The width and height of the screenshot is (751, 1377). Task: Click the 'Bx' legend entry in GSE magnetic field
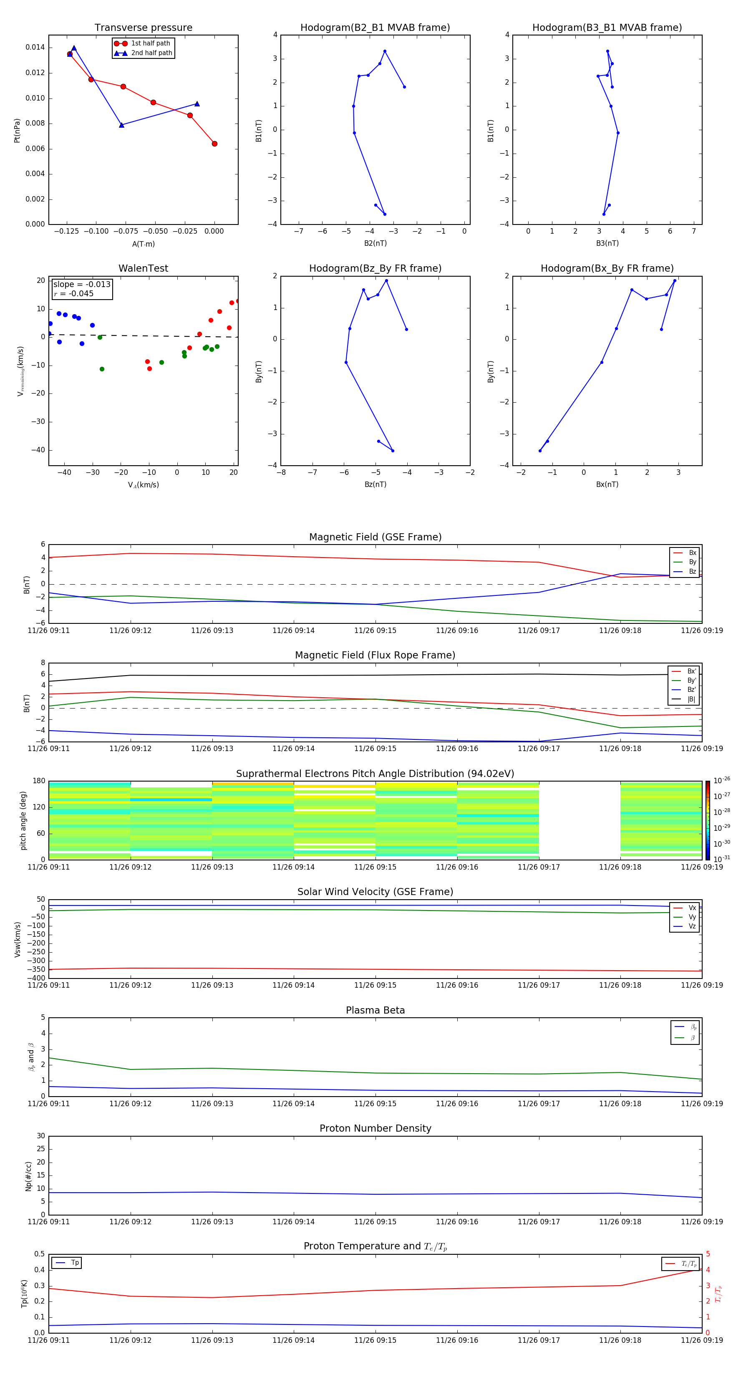[x=685, y=553]
